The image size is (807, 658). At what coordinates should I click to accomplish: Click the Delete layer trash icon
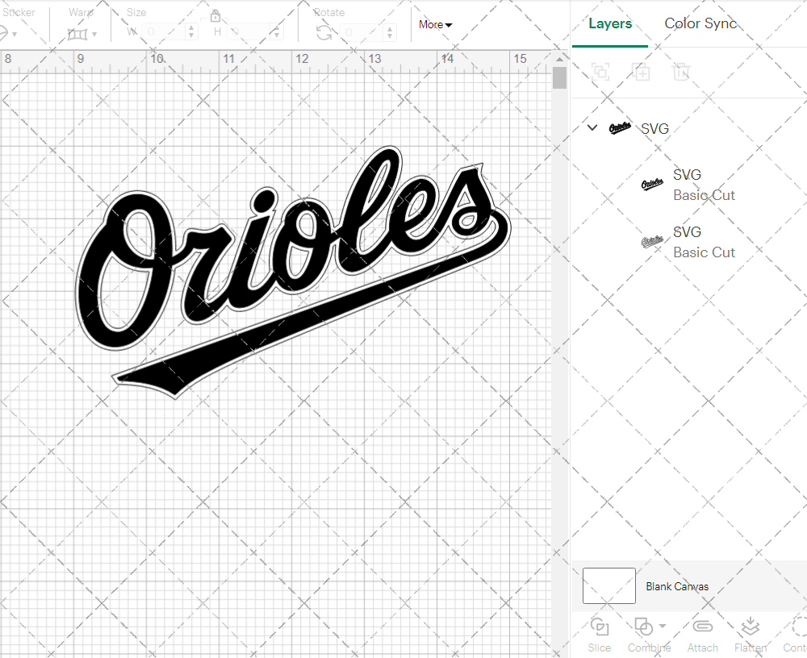point(681,72)
